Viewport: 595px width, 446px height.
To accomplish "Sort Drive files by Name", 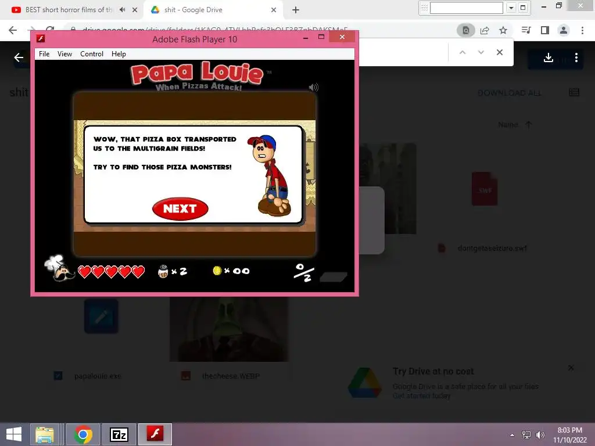I will [x=508, y=125].
